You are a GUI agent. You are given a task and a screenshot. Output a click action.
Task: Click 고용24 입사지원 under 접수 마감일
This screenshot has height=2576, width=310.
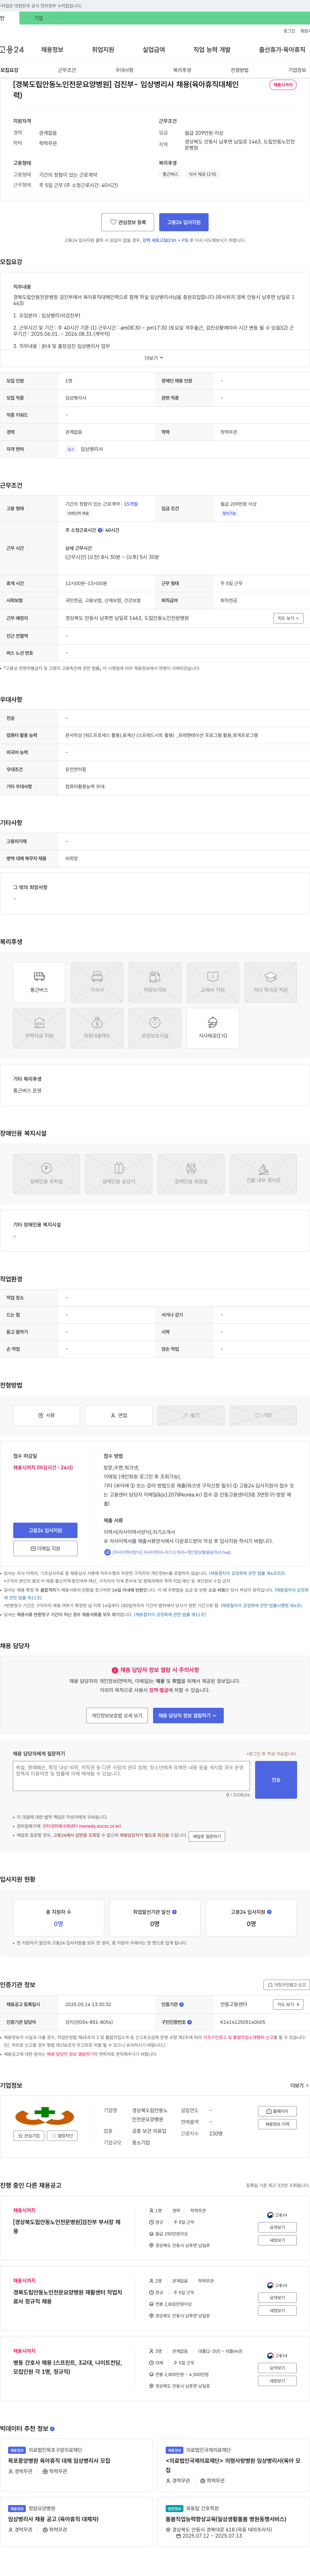tap(45, 1530)
